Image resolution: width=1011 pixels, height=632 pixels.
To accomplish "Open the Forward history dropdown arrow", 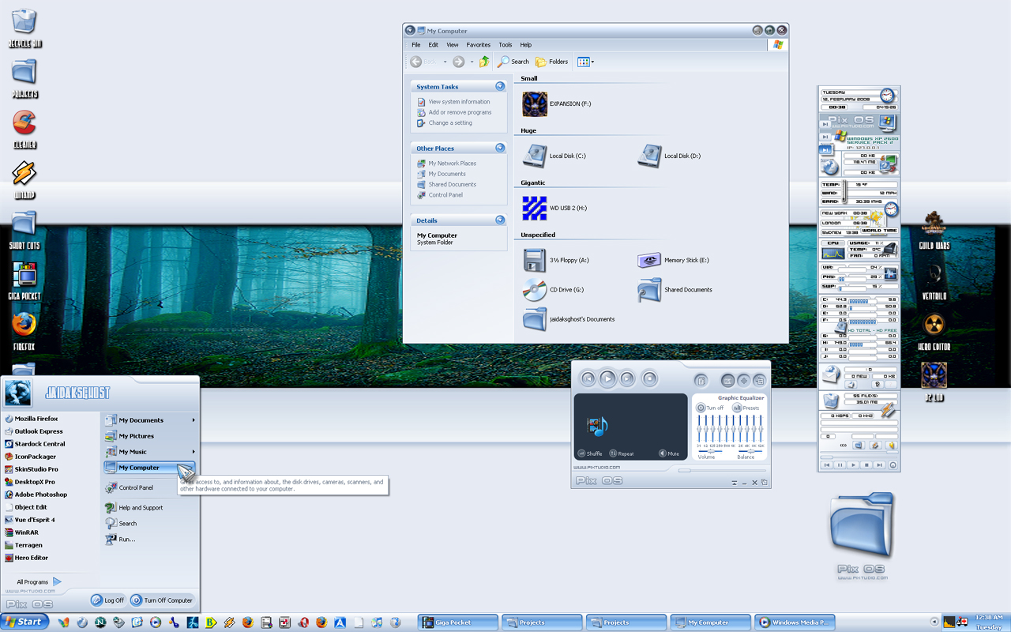I will (472, 62).
